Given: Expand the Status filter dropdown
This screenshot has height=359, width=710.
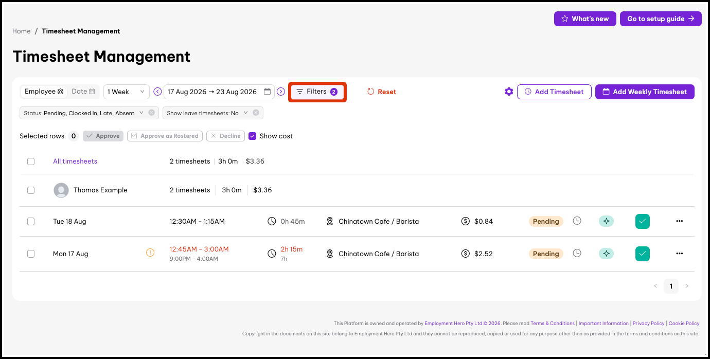Looking at the screenshot, I should click(x=140, y=113).
